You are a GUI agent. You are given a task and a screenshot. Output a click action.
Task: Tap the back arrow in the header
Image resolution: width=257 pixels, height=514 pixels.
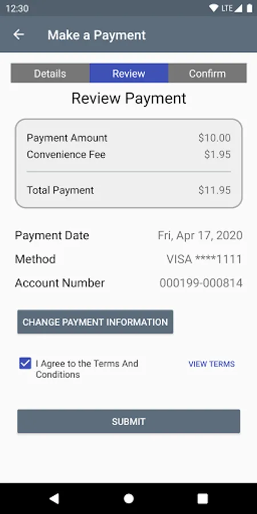(x=19, y=34)
